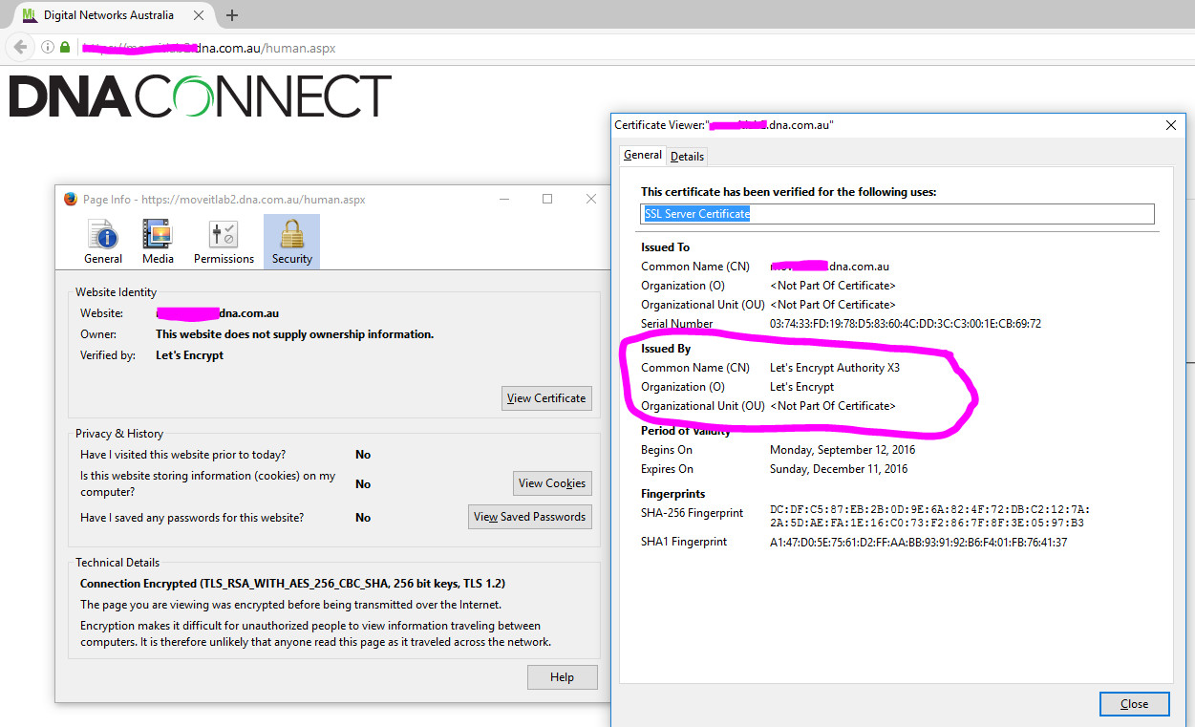Click the 'Website Identity' group label
Viewport: 1195px width, 727px height.
pyautogui.click(x=117, y=292)
